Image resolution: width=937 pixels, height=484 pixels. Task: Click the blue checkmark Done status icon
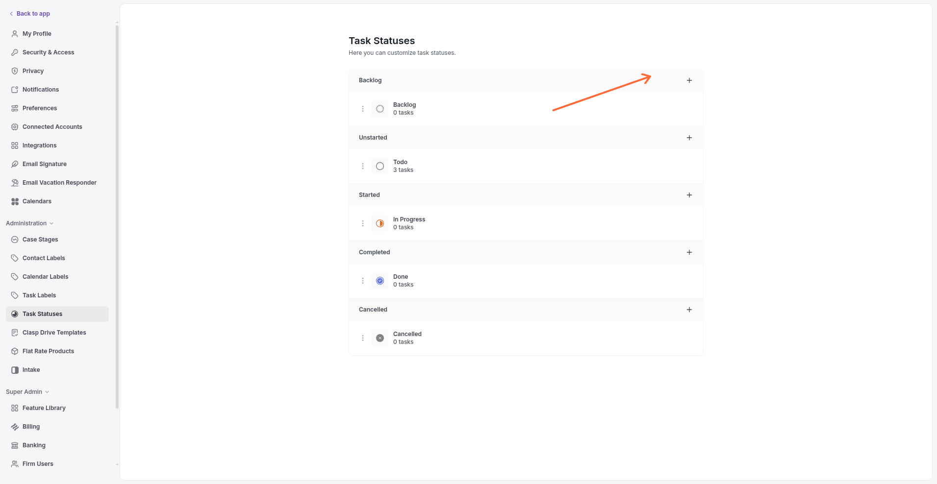380,281
